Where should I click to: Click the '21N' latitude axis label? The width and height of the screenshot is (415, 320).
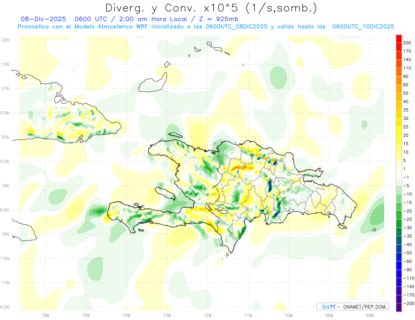click(5, 89)
